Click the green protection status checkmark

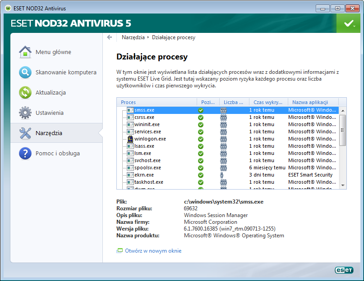[x=348, y=23]
